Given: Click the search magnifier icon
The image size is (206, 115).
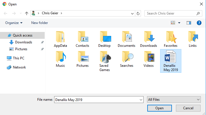Looking at the screenshot, I should pos(198,13).
